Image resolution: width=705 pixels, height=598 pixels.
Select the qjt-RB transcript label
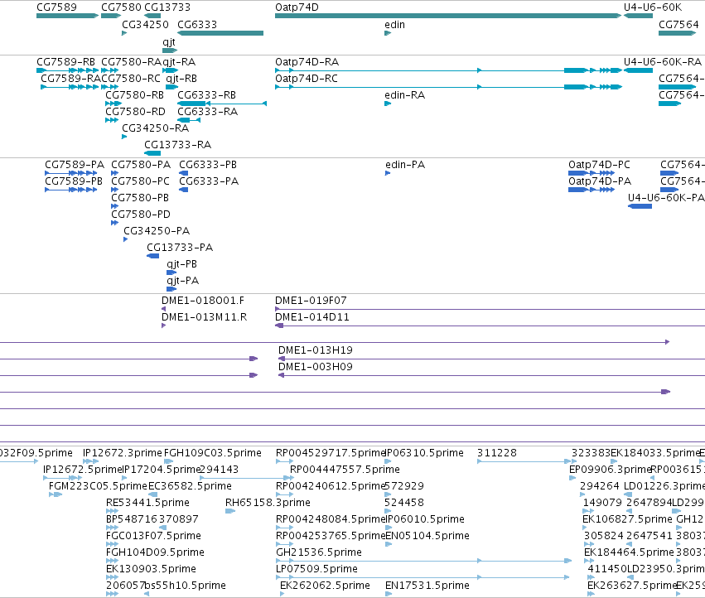pos(181,79)
